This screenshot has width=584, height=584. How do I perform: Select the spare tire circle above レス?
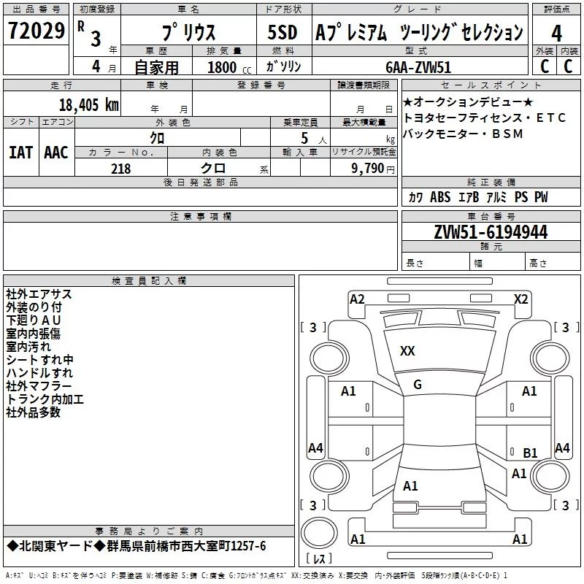[x=319, y=532]
